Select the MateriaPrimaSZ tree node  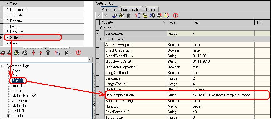tap(24, 96)
